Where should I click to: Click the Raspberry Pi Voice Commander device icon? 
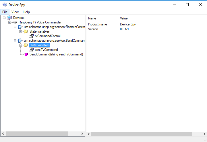pos(15,22)
